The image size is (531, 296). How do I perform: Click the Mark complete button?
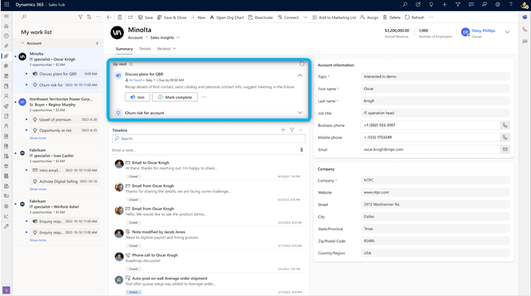[175, 97]
